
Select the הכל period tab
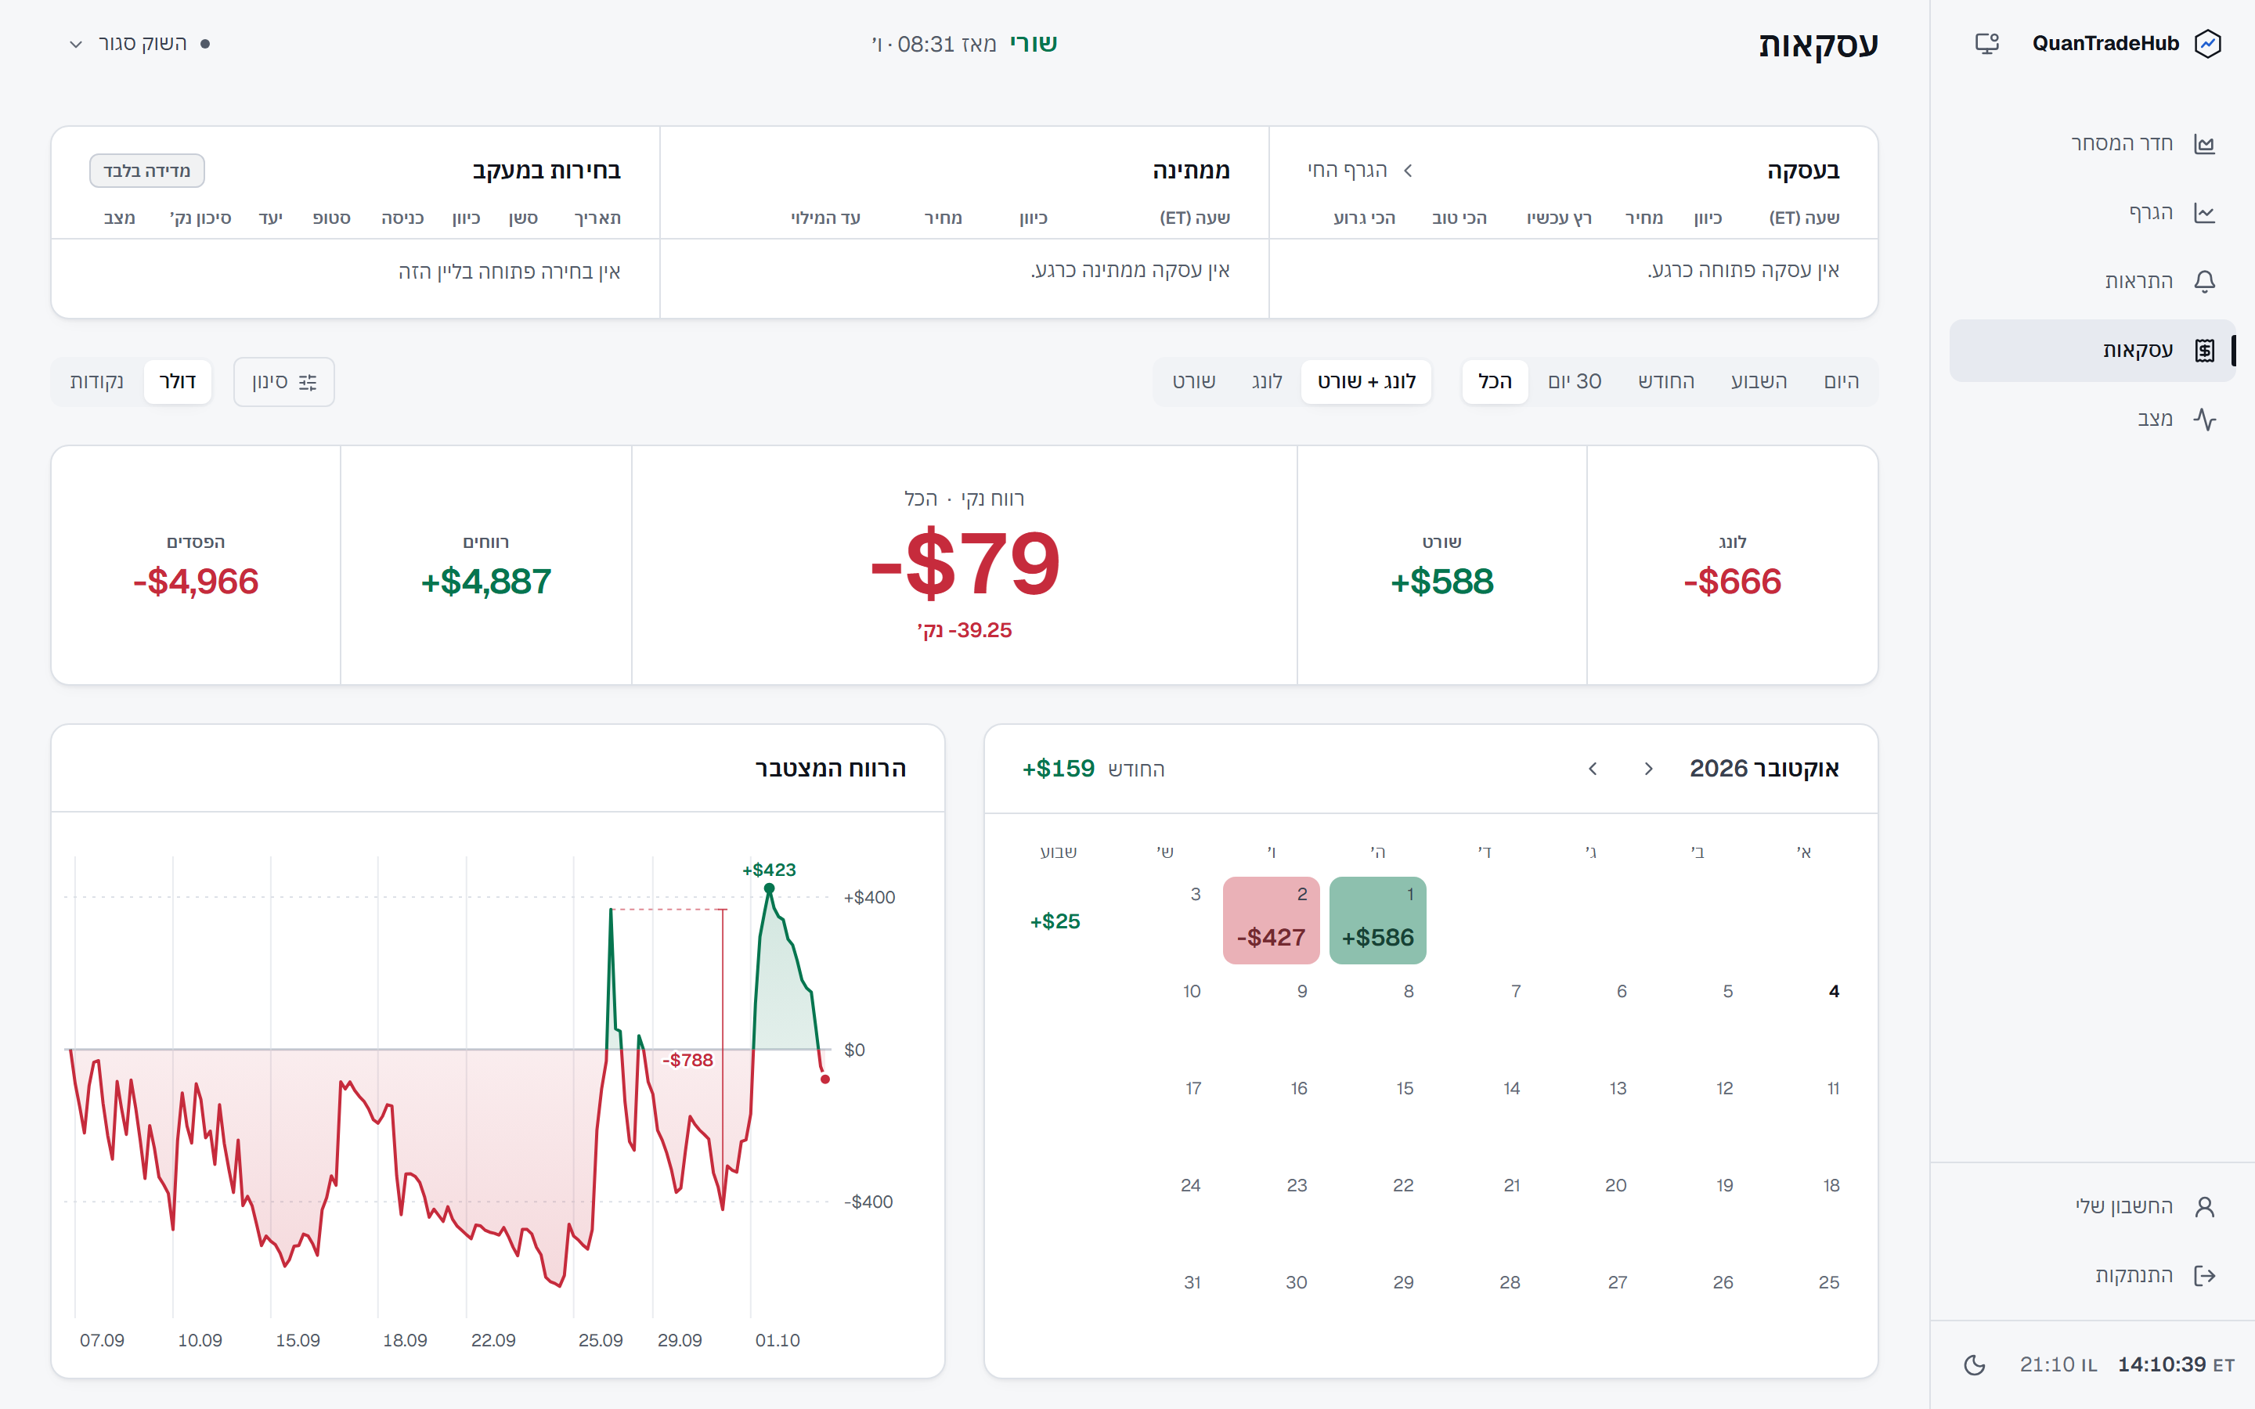(x=1495, y=381)
